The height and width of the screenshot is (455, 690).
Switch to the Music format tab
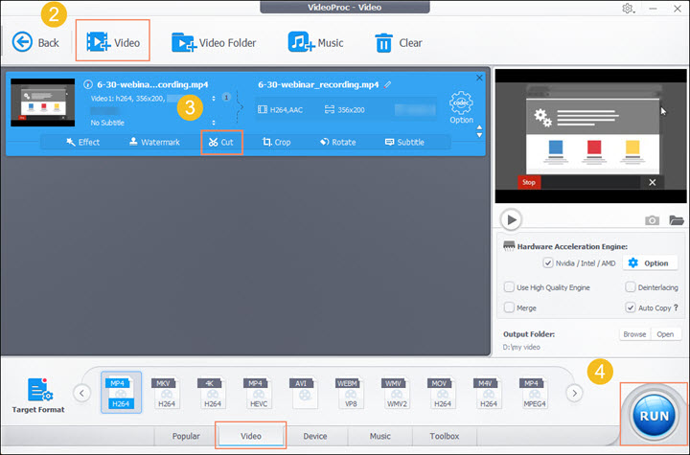379,436
